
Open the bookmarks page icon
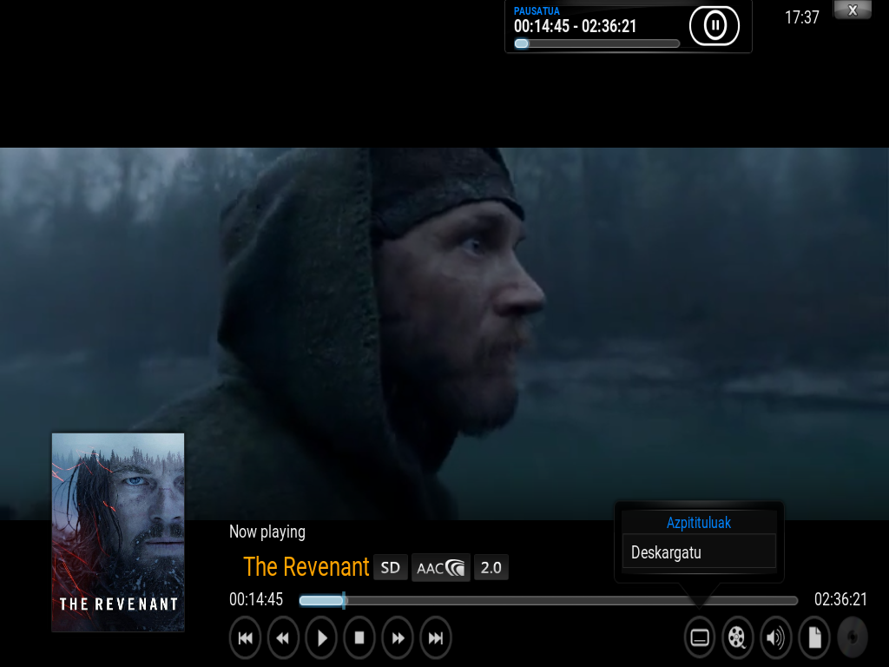coord(814,638)
